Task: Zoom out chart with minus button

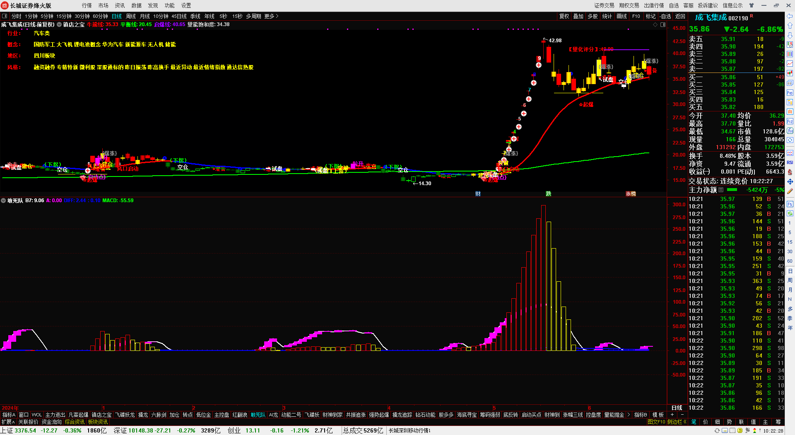Action: pos(682,415)
